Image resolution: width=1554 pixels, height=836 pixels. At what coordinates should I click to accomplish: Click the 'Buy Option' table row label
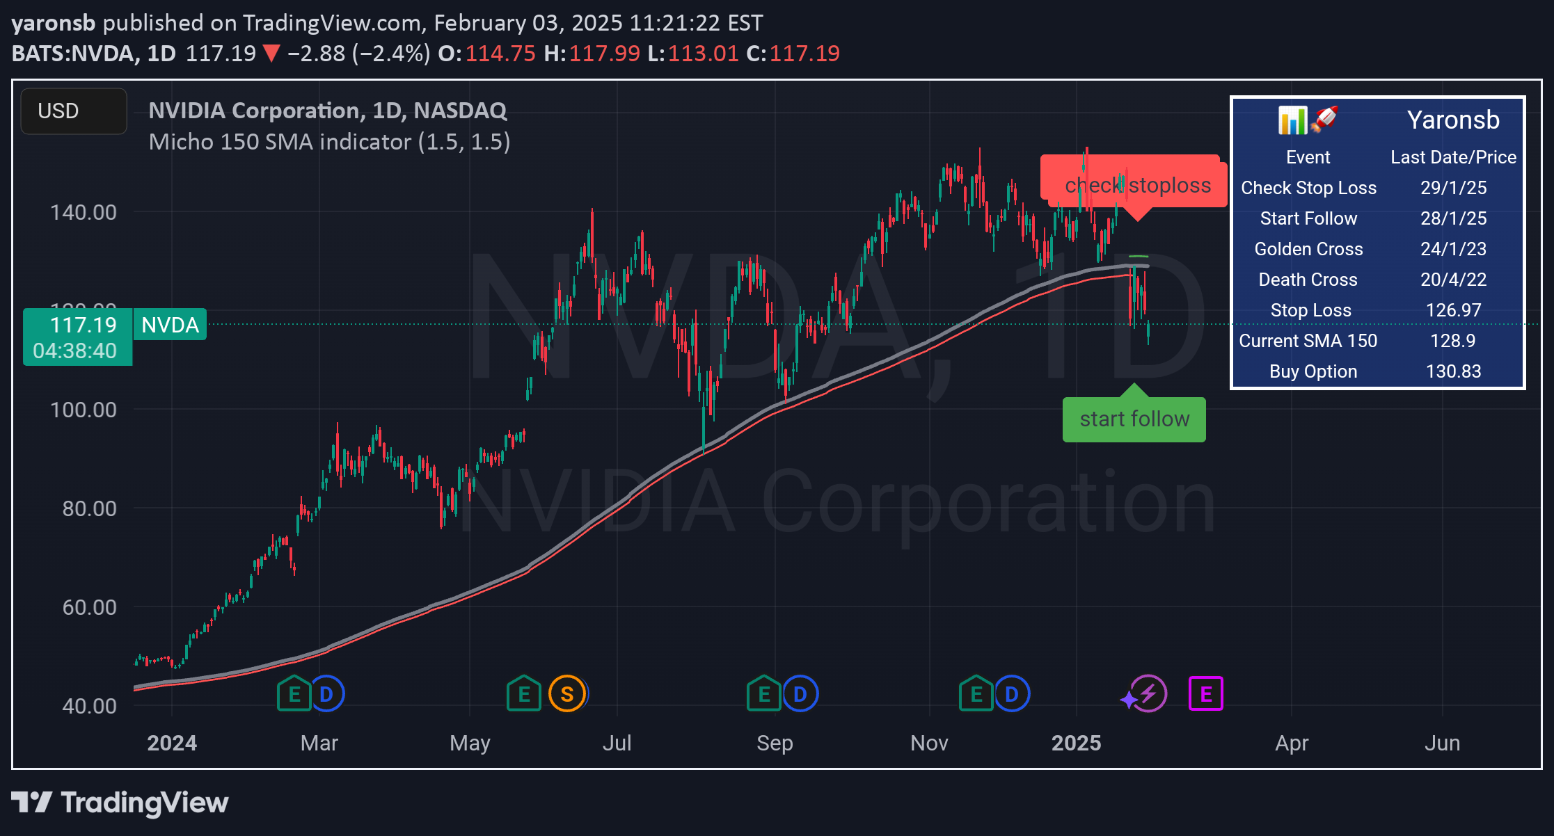coord(1313,371)
